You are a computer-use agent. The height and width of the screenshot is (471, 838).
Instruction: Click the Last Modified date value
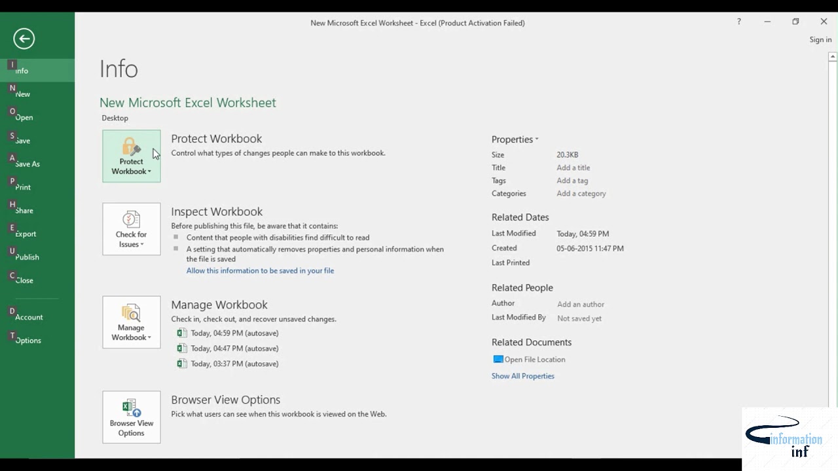pyautogui.click(x=583, y=234)
